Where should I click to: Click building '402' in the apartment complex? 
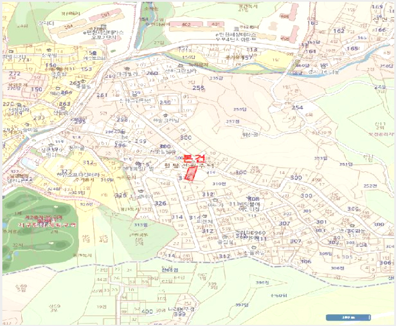pyautogui.click(x=186, y=24)
